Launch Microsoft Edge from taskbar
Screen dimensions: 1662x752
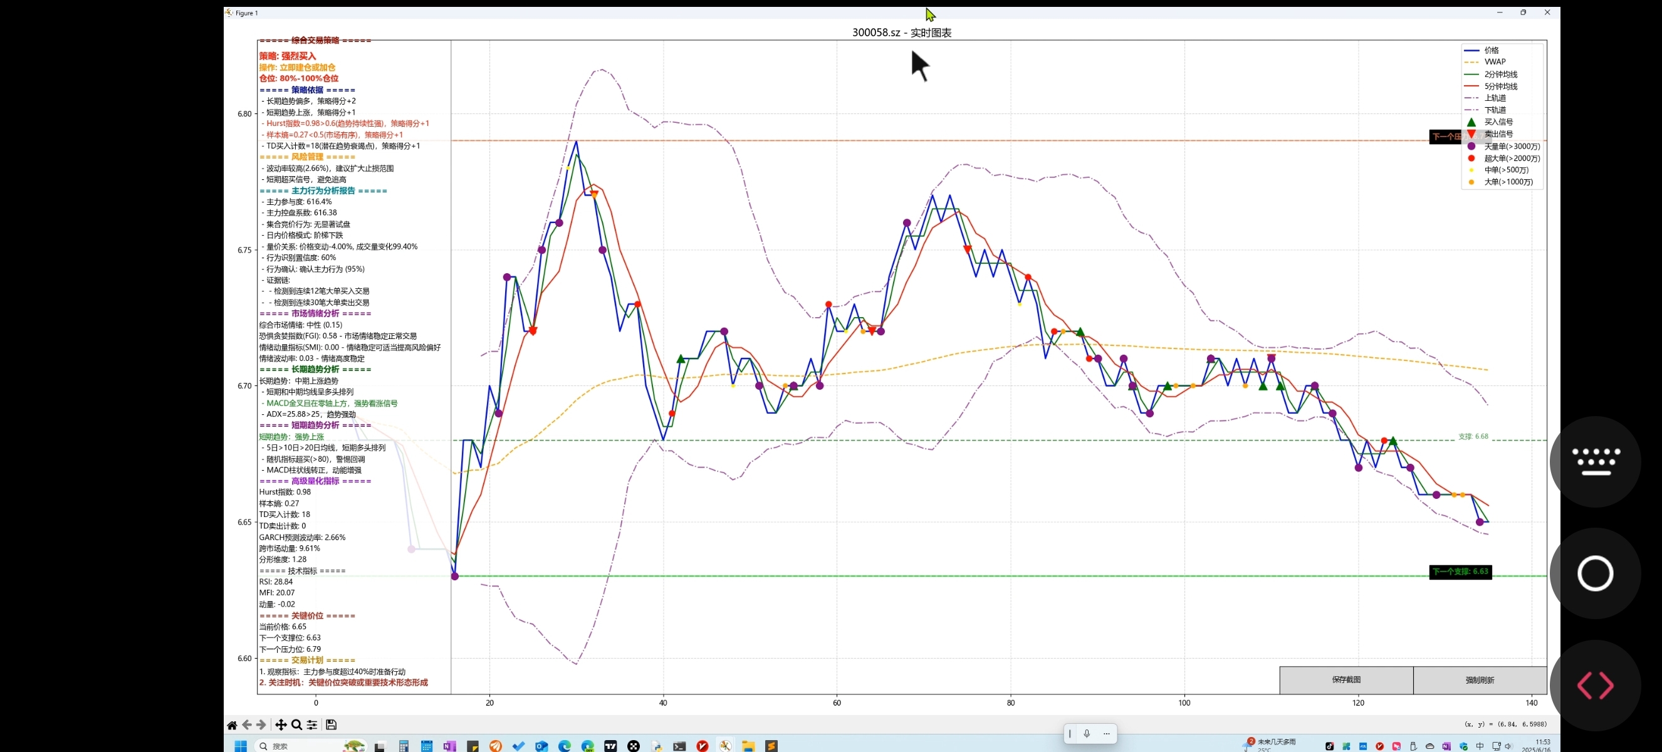565,746
